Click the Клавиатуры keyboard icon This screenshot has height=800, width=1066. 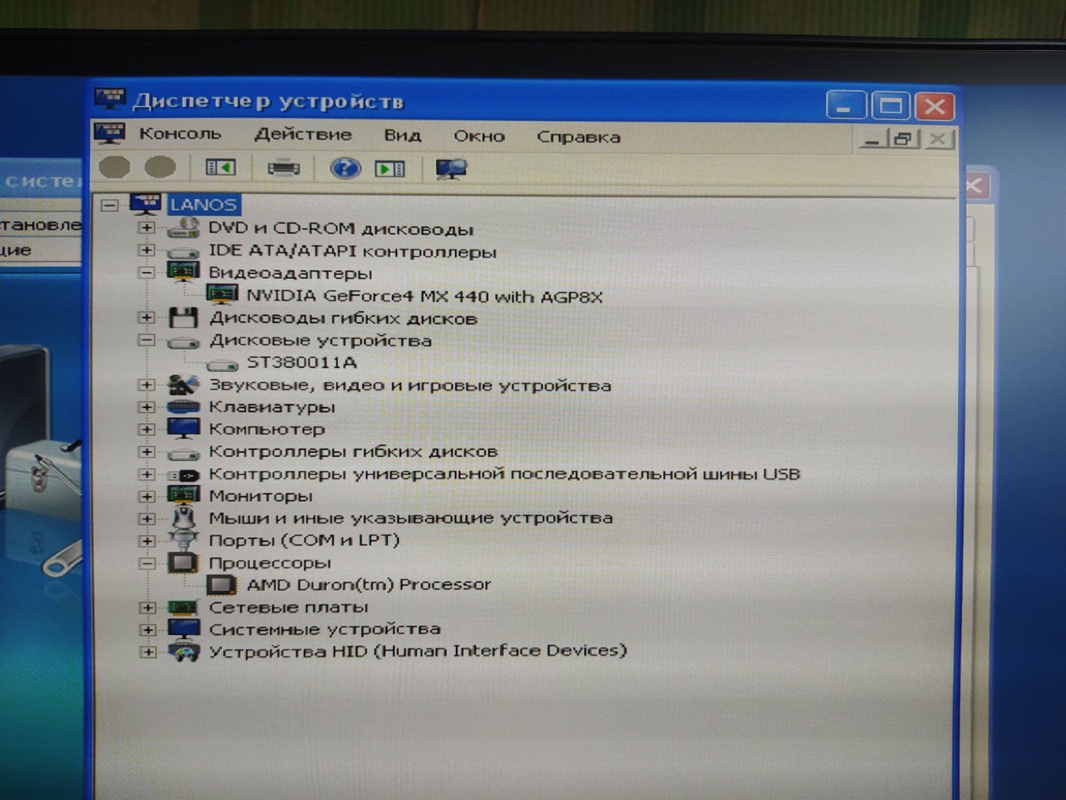[183, 407]
